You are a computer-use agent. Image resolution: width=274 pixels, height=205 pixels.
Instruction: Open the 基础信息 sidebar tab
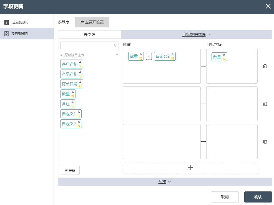[x=27, y=22]
